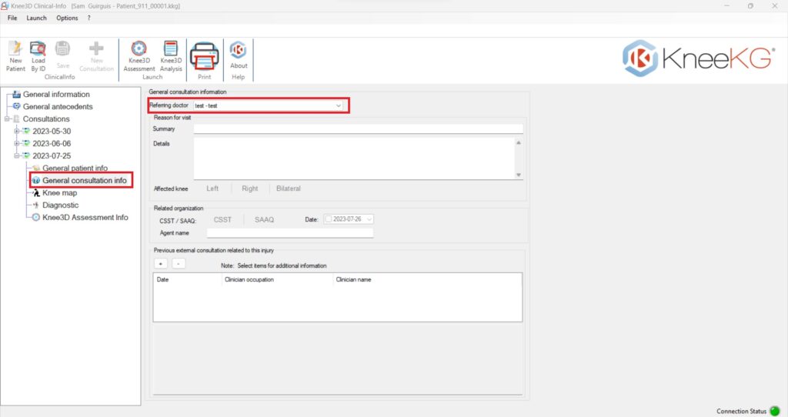Open the Load By ID tool
Viewport: 788px width, 417px height.
[38, 48]
